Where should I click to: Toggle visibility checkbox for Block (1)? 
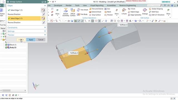pyautogui.click(x=6, y=45)
